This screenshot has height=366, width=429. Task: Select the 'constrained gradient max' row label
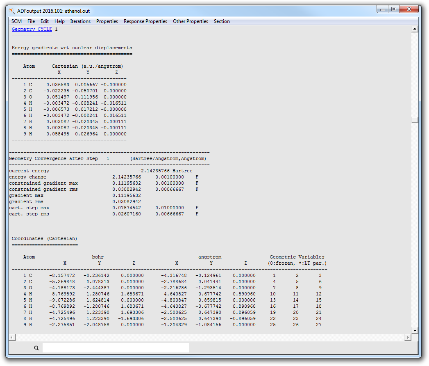[x=43, y=183]
